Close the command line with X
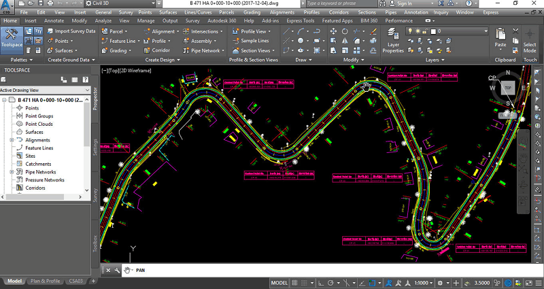The image size is (544, 289). 108,270
